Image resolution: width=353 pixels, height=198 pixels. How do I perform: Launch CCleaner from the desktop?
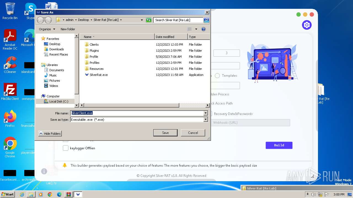coord(10,65)
